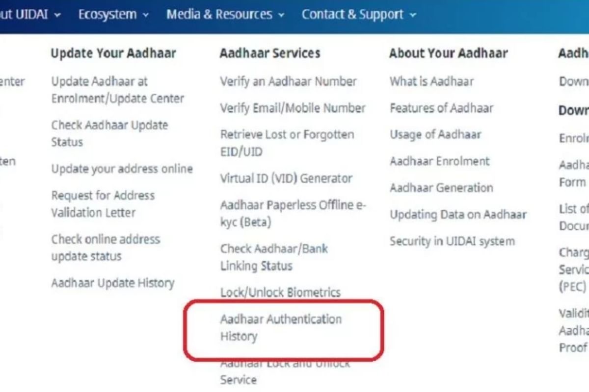Check Aadhaar Update Status

[108, 133]
